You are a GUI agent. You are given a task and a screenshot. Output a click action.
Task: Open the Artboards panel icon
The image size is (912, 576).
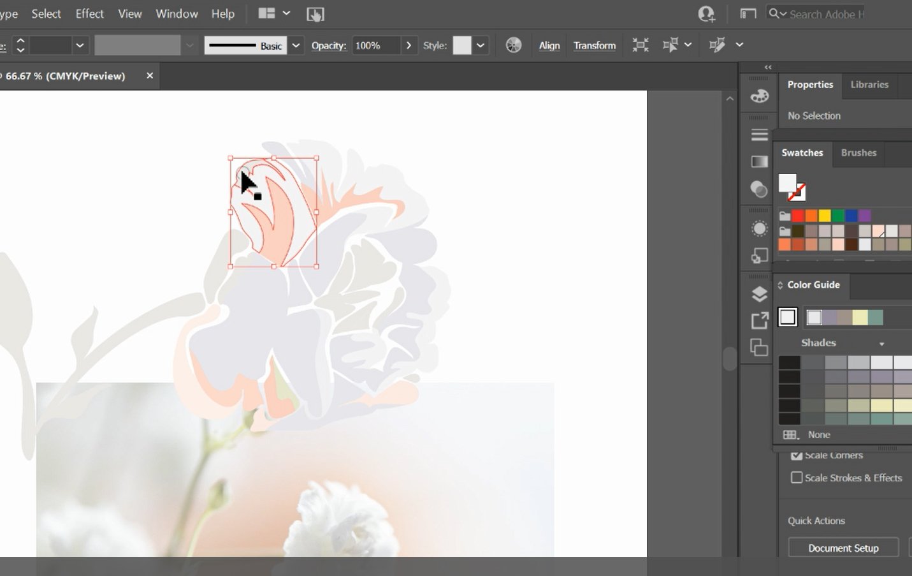click(759, 347)
